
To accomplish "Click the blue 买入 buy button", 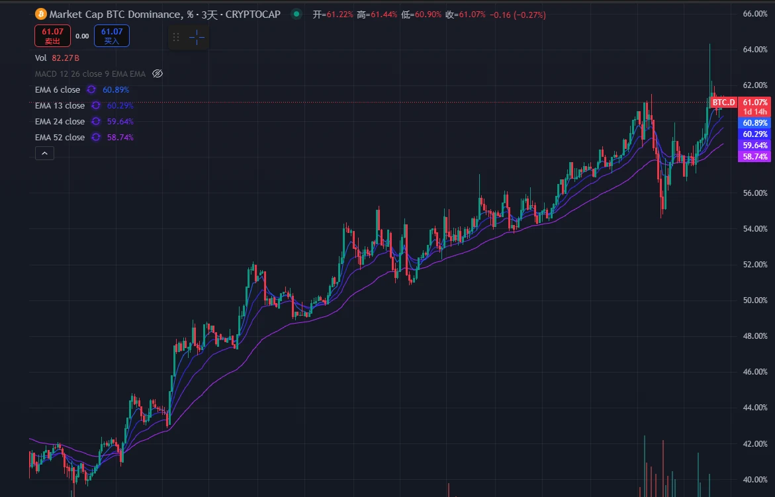I will pyautogui.click(x=112, y=36).
